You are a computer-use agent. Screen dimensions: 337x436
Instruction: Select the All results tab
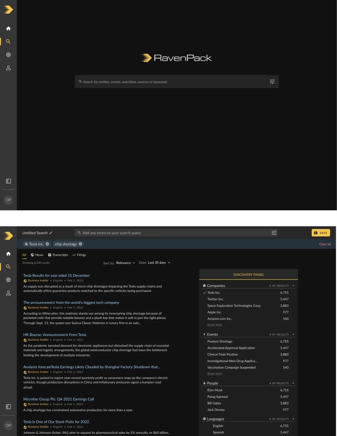[x=24, y=255]
